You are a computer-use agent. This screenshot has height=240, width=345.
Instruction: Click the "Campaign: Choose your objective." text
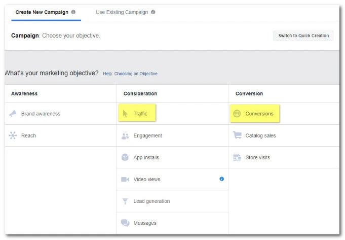(x=56, y=36)
